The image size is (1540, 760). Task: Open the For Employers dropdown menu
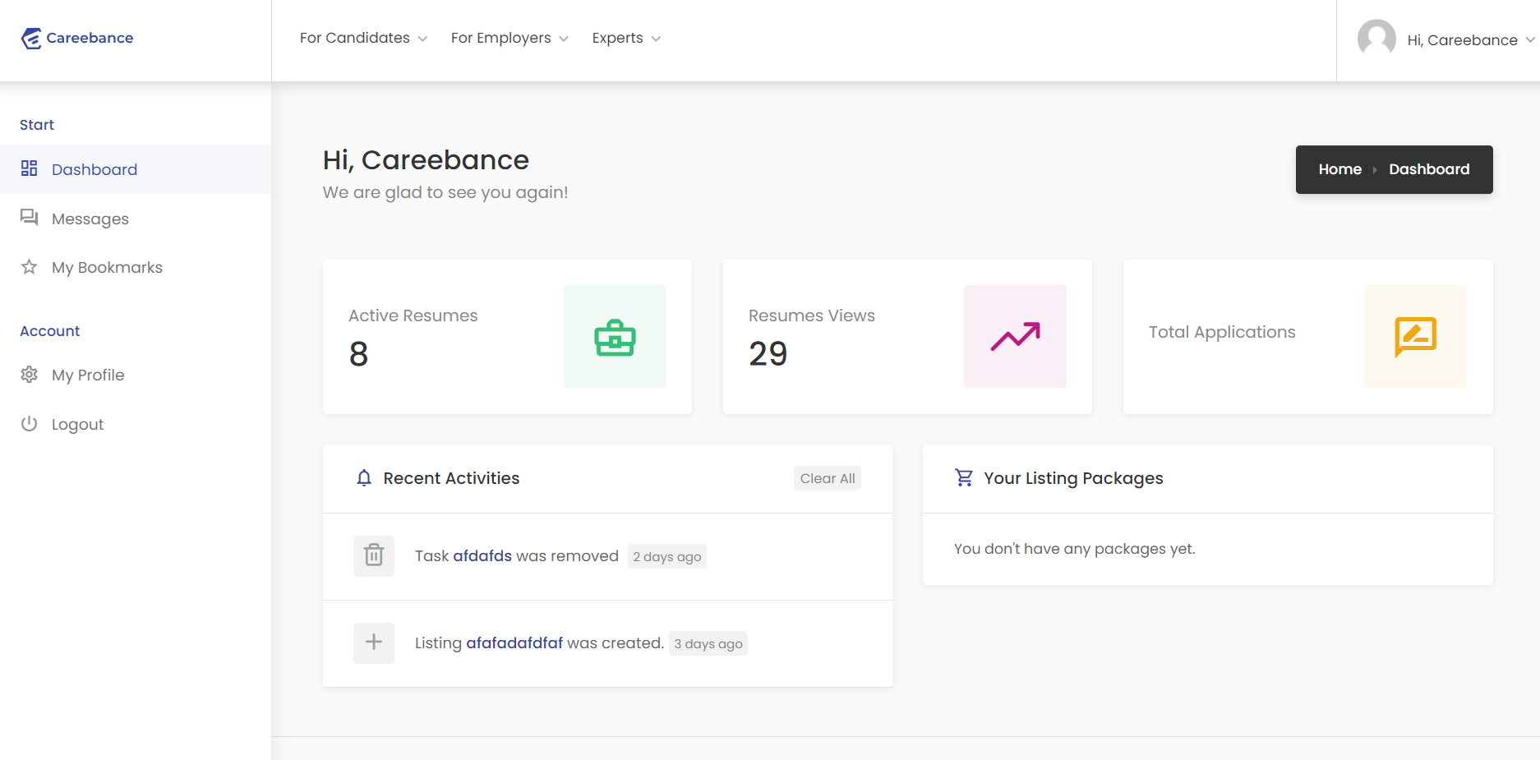(509, 39)
